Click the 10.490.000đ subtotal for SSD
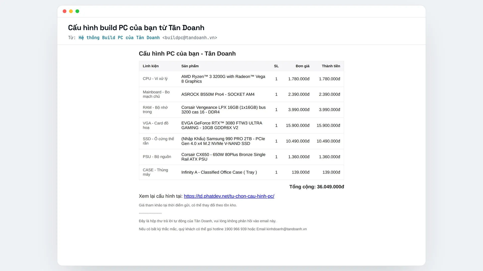Screen dimensions: 483x271 click(328, 141)
